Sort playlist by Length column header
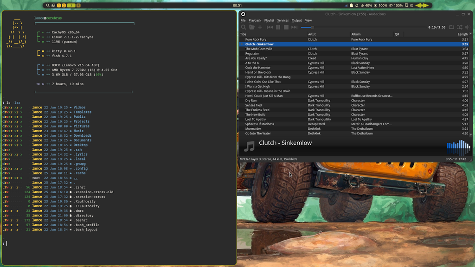This screenshot has height=267, width=475. [x=462, y=34]
